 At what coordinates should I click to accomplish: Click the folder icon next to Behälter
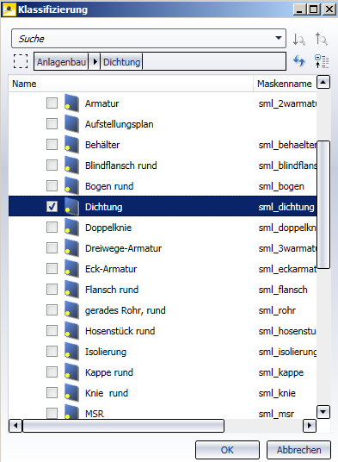pos(72,145)
